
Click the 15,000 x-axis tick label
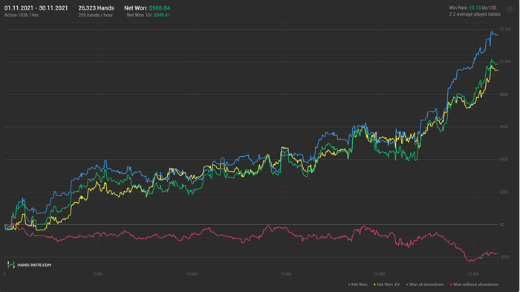pyautogui.click(x=286, y=274)
